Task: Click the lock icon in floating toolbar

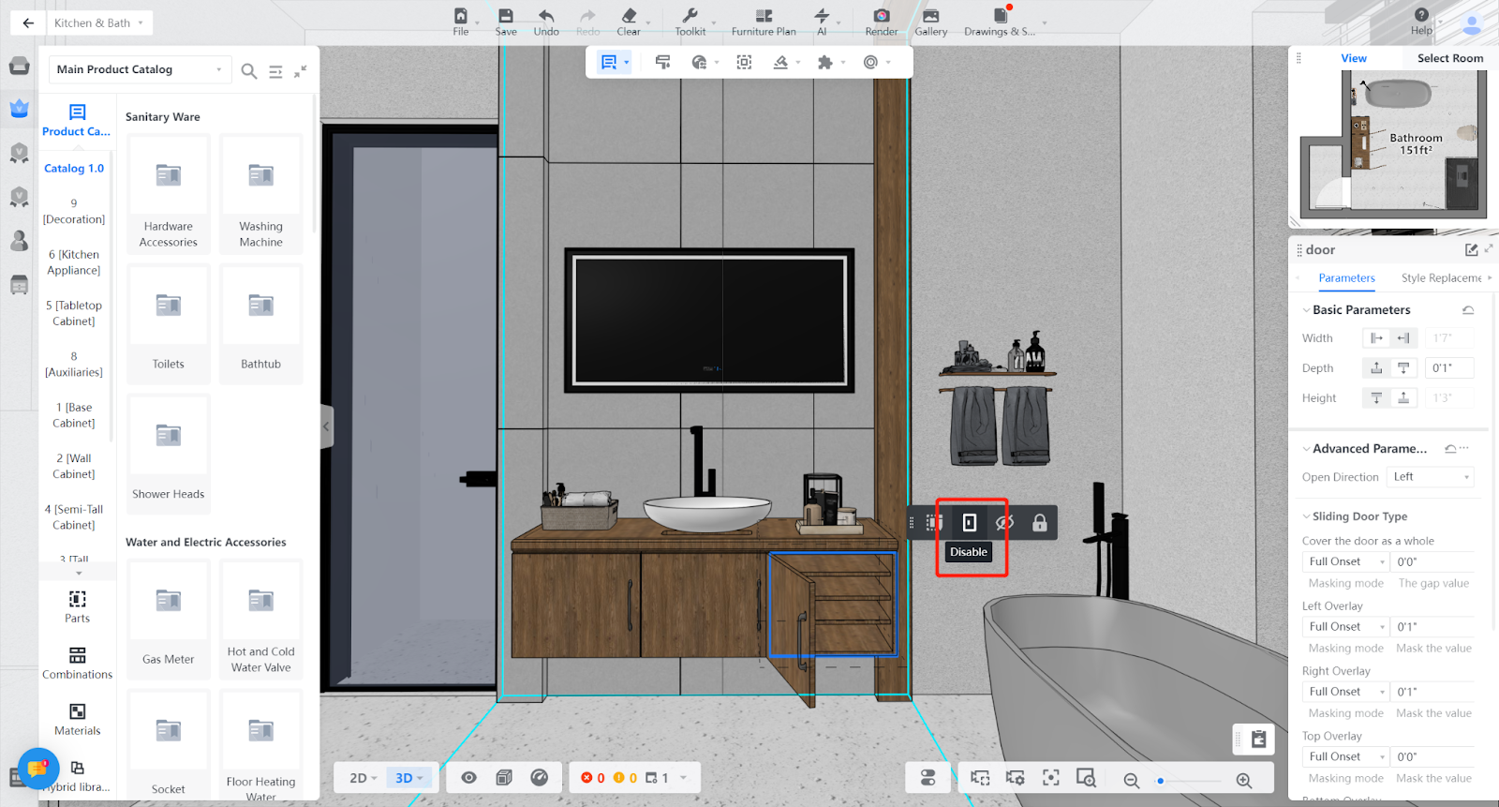Action: (1039, 523)
